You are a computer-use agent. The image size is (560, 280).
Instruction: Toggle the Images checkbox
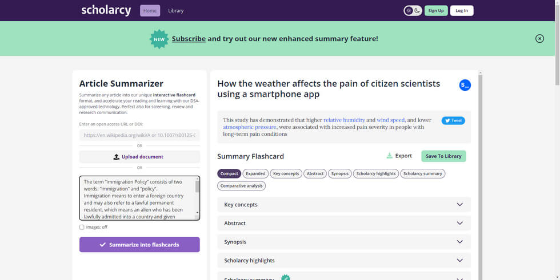(82, 227)
